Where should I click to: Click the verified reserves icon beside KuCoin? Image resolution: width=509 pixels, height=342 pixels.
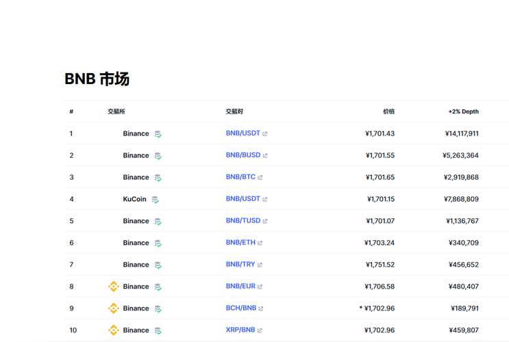point(156,200)
